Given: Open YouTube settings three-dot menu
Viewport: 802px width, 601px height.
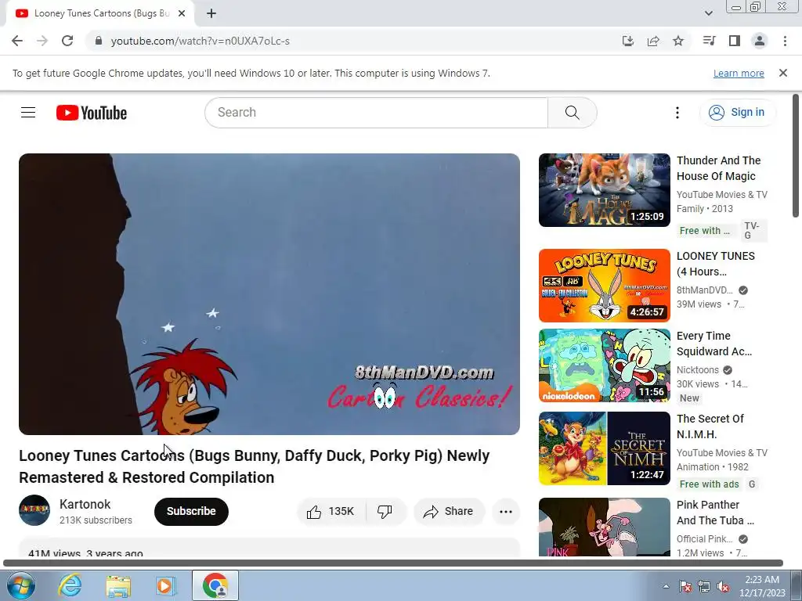Looking at the screenshot, I should tap(677, 113).
